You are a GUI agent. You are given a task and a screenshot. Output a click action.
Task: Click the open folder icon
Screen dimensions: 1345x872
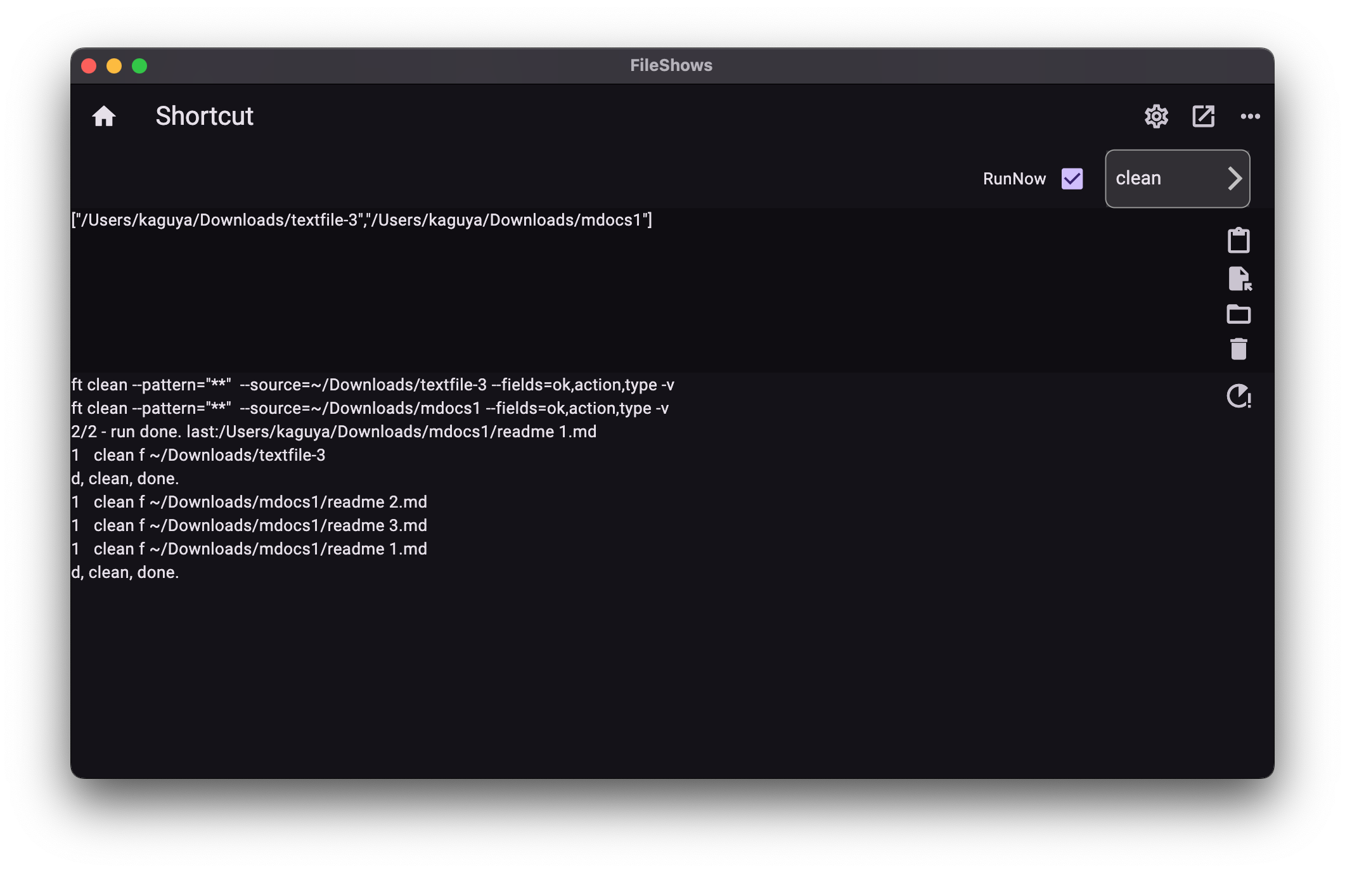1239,314
